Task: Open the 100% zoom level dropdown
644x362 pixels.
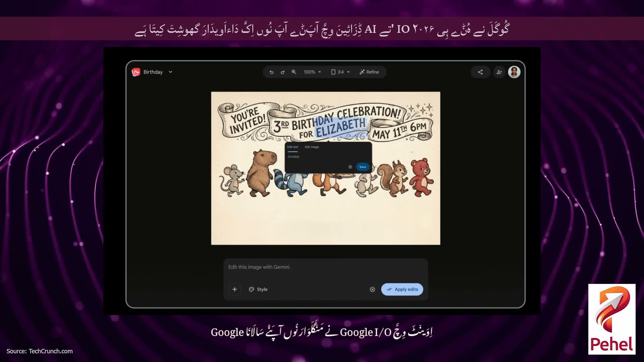Action: pos(312,72)
